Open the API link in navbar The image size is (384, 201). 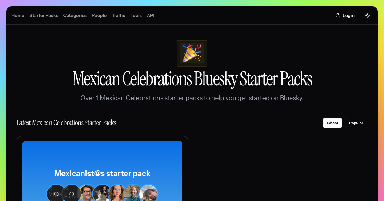[x=150, y=15]
